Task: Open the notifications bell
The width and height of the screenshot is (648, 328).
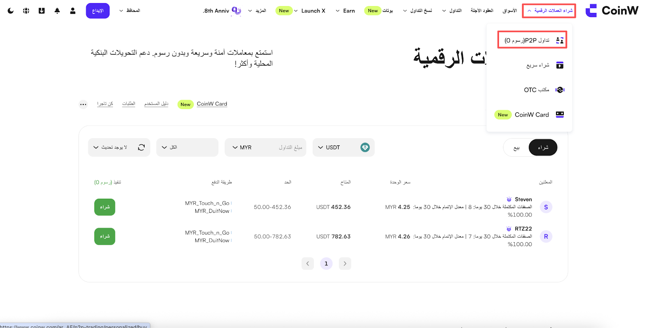Action: coord(57,11)
